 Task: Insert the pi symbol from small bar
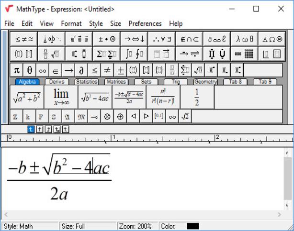click(16, 70)
